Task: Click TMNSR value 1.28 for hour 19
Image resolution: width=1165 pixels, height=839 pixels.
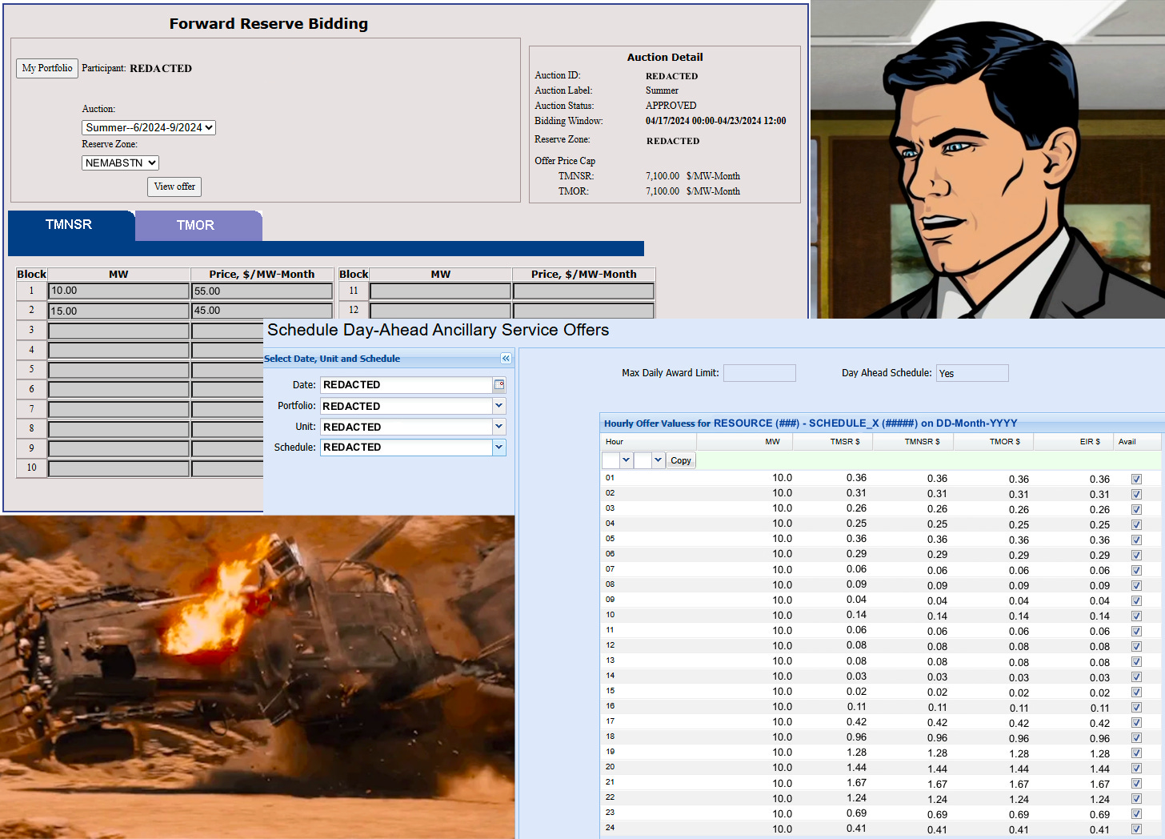Action: click(937, 753)
